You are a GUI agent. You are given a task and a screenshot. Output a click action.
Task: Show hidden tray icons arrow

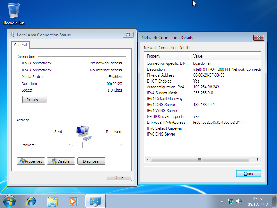pos(222,201)
